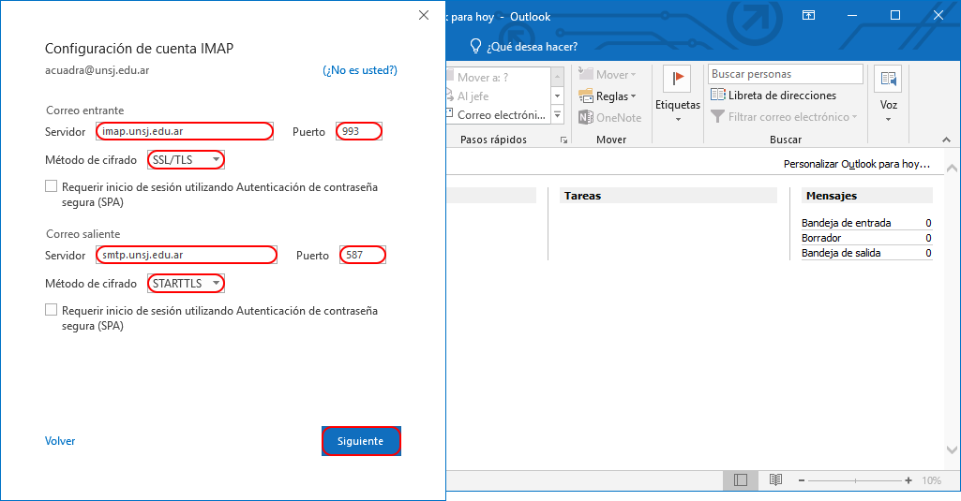Image resolution: width=961 pixels, height=501 pixels.
Task: Click the ¿No es usted? link
Action: [x=360, y=70]
